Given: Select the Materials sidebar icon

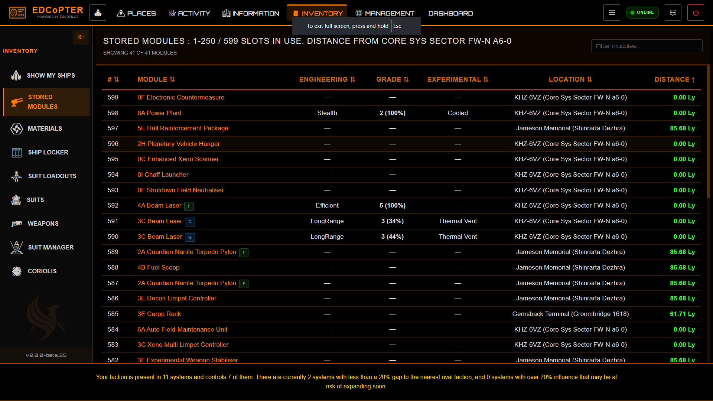Looking at the screenshot, I should 16,129.
